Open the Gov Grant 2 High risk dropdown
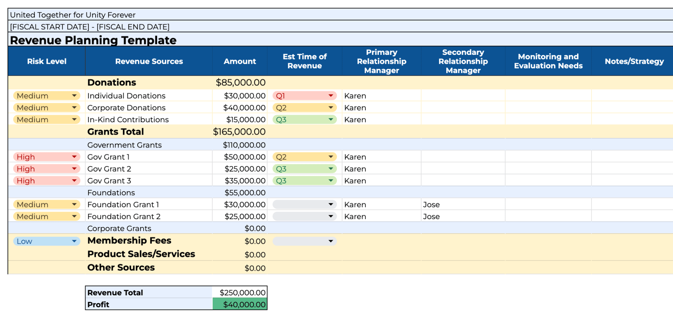The height and width of the screenshot is (318, 673). pos(47,169)
